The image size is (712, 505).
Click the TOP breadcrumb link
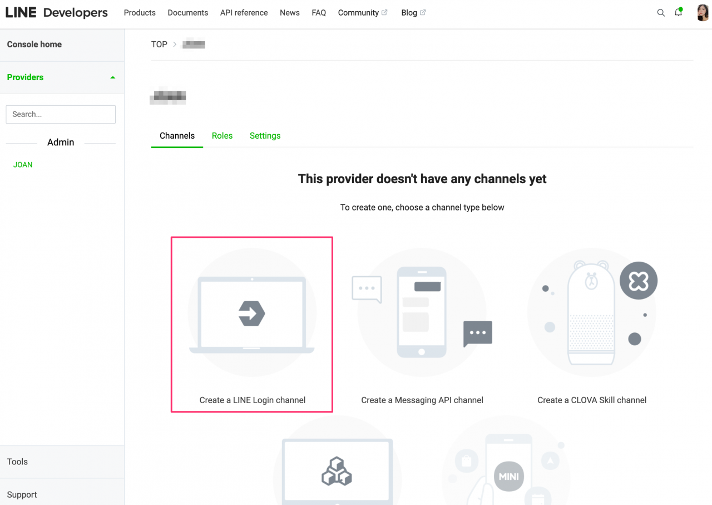coord(159,45)
